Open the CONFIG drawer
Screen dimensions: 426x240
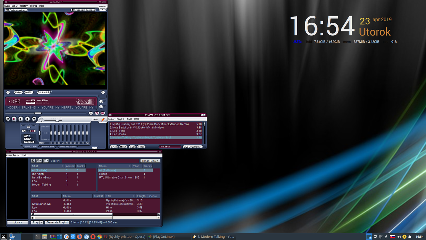(95, 119)
